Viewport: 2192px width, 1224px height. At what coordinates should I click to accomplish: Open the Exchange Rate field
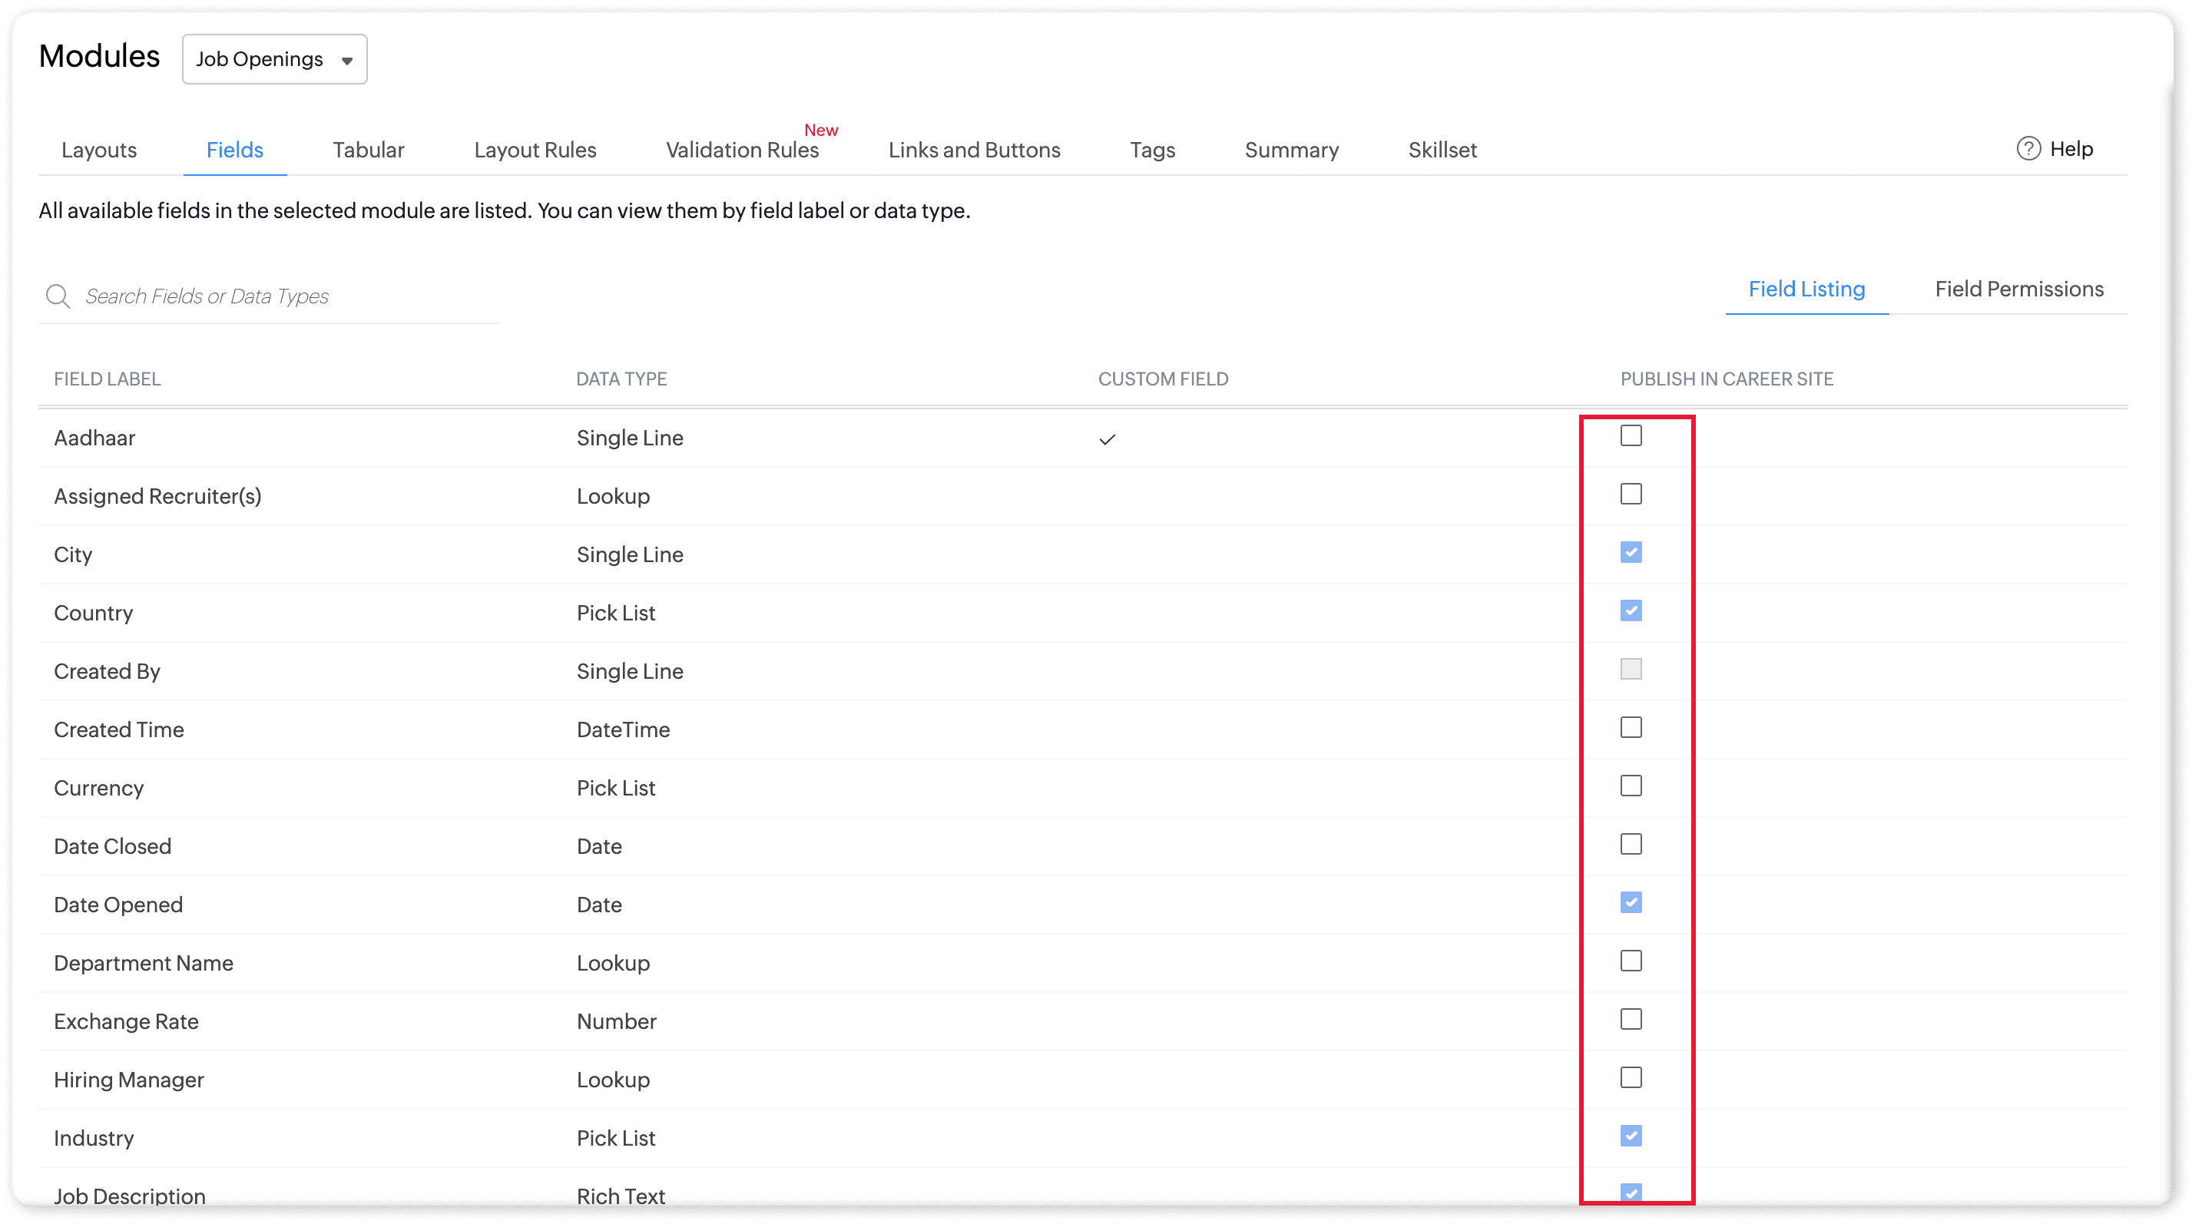point(126,1021)
